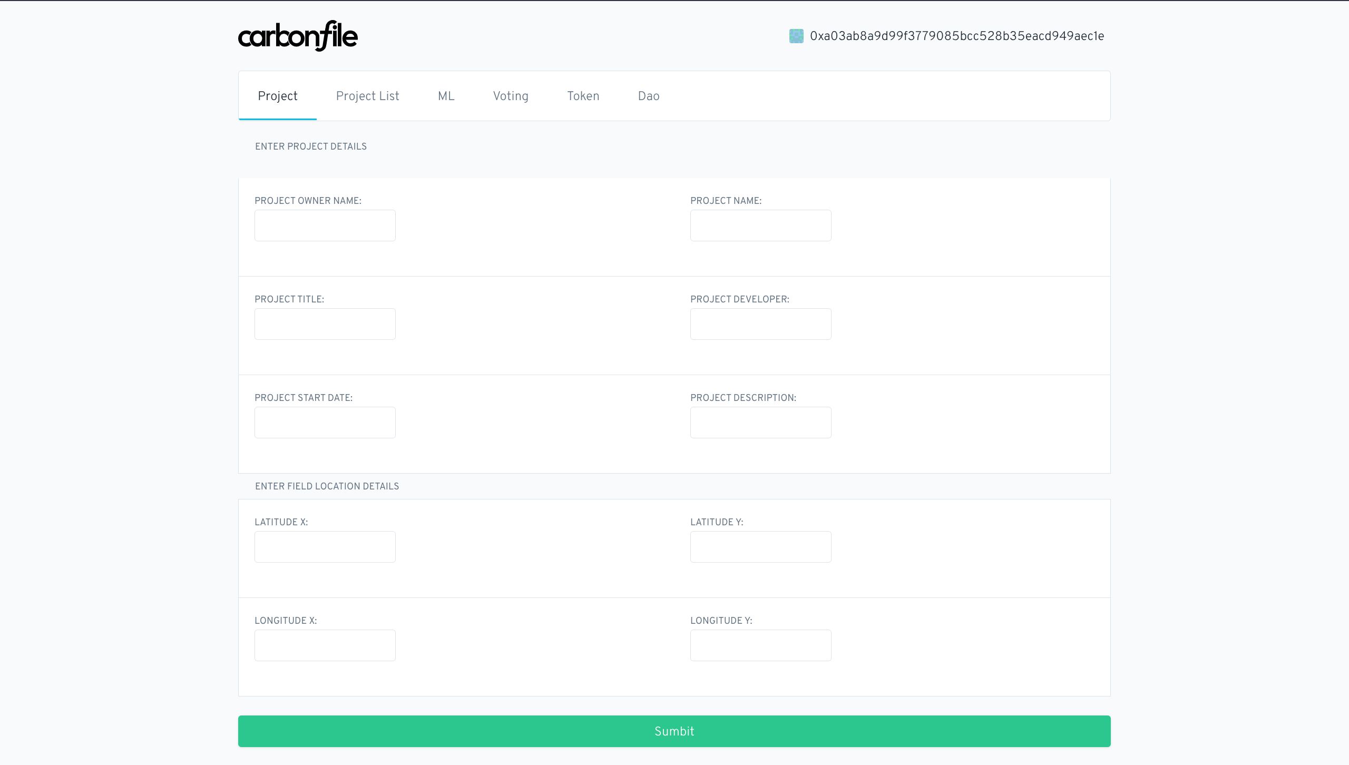The width and height of the screenshot is (1349, 765).
Task: Focus the Project Developer field
Action: pos(761,324)
